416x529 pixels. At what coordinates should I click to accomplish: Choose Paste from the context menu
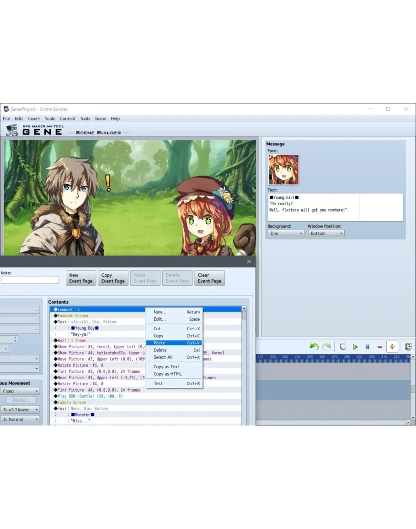(160, 343)
